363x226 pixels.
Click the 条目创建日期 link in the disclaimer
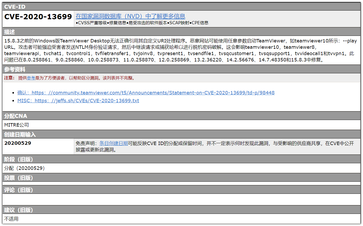tap(114, 143)
